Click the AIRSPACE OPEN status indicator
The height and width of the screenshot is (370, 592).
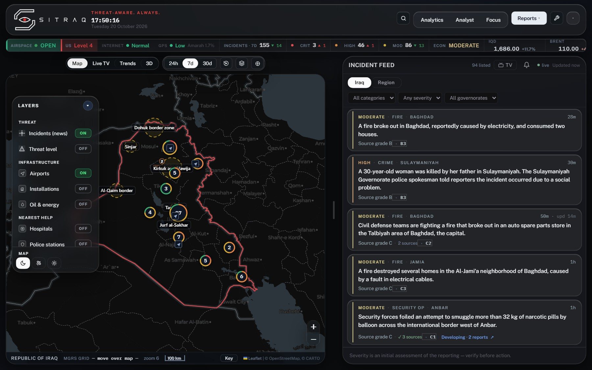[x=33, y=45]
